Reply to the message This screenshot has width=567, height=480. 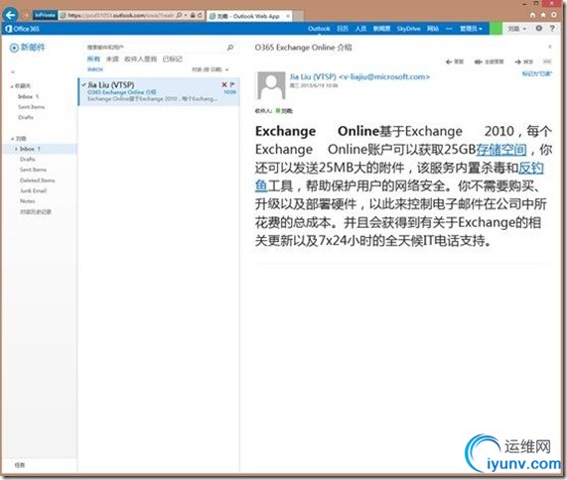(455, 61)
